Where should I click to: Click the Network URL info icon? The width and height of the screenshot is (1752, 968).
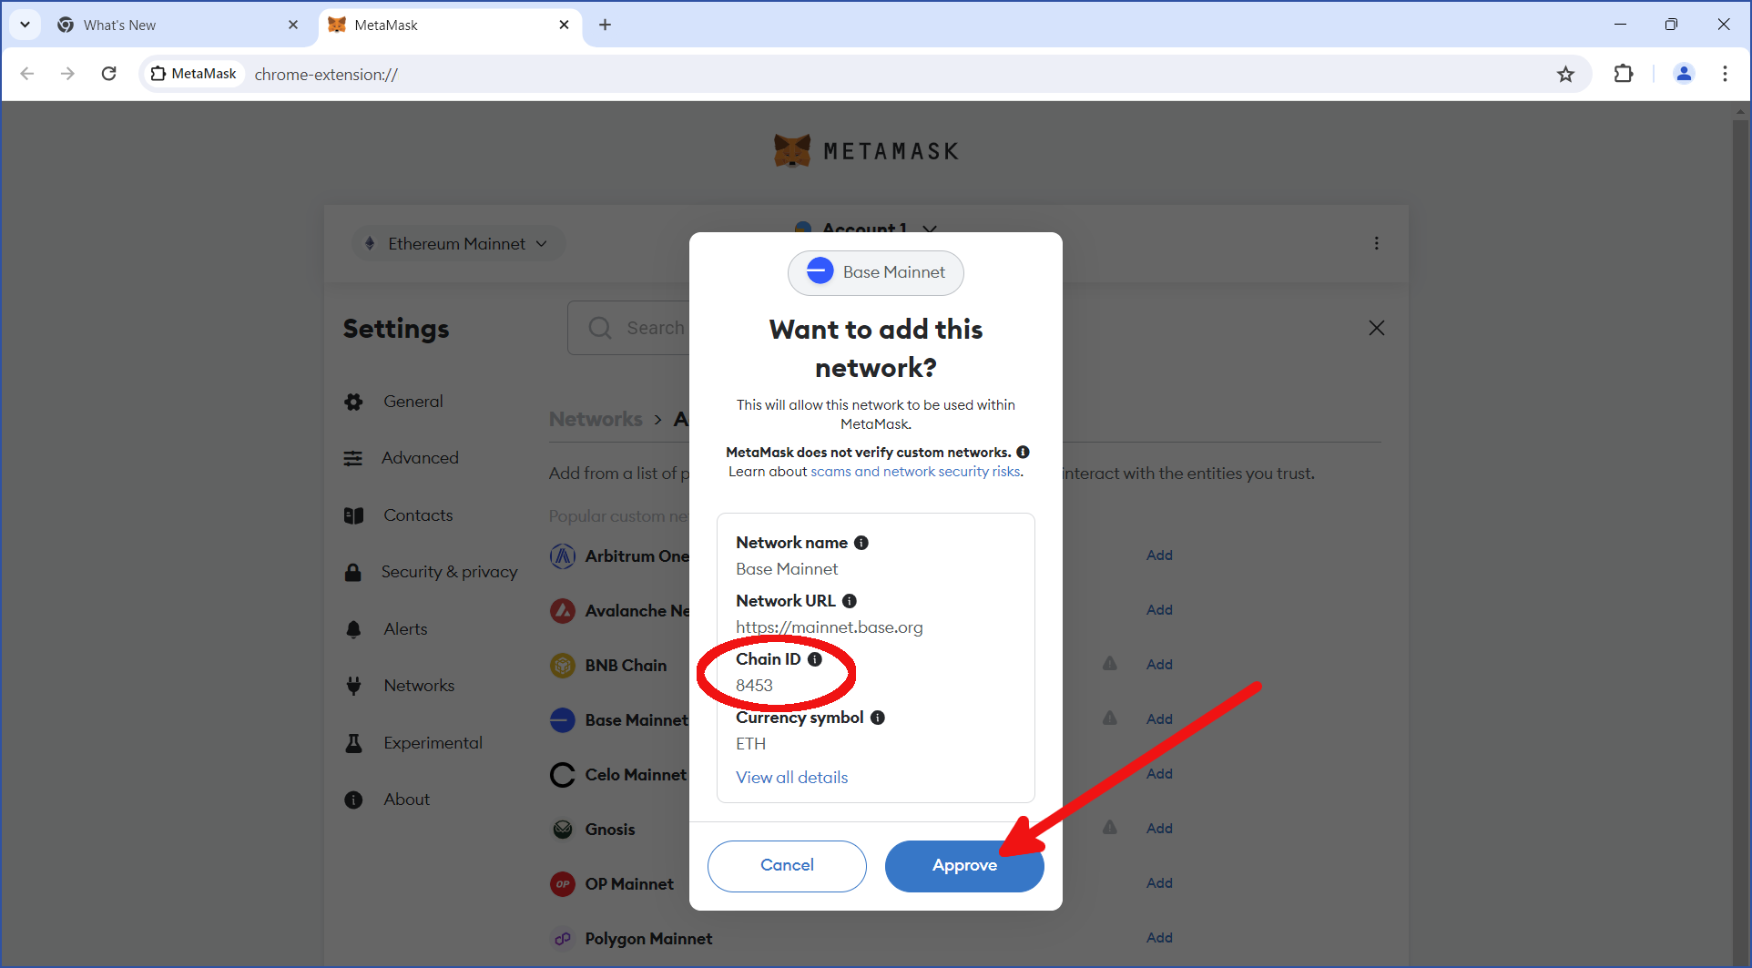(850, 601)
